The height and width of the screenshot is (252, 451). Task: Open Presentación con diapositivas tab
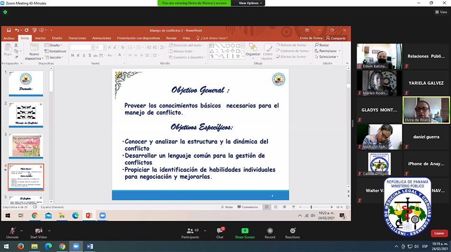(138, 38)
